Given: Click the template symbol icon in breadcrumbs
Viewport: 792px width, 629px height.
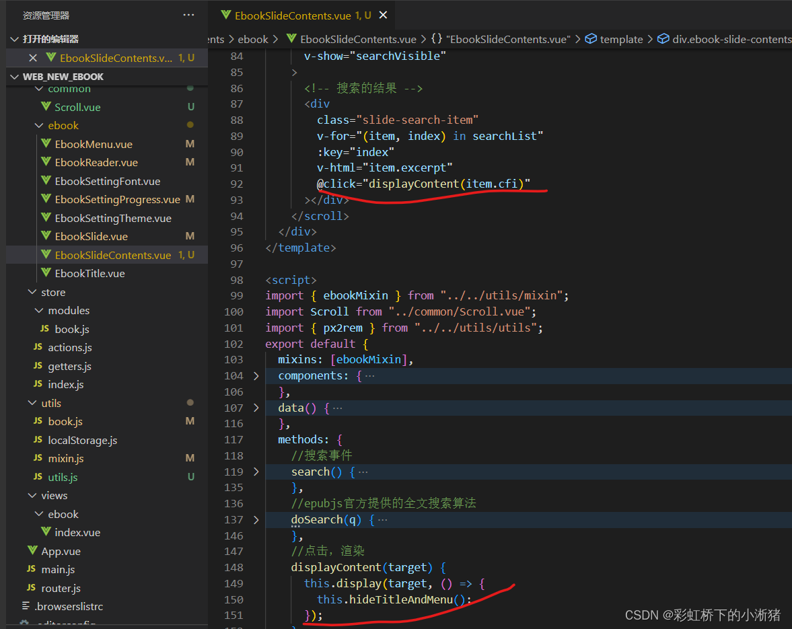Looking at the screenshot, I should point(590,39).
